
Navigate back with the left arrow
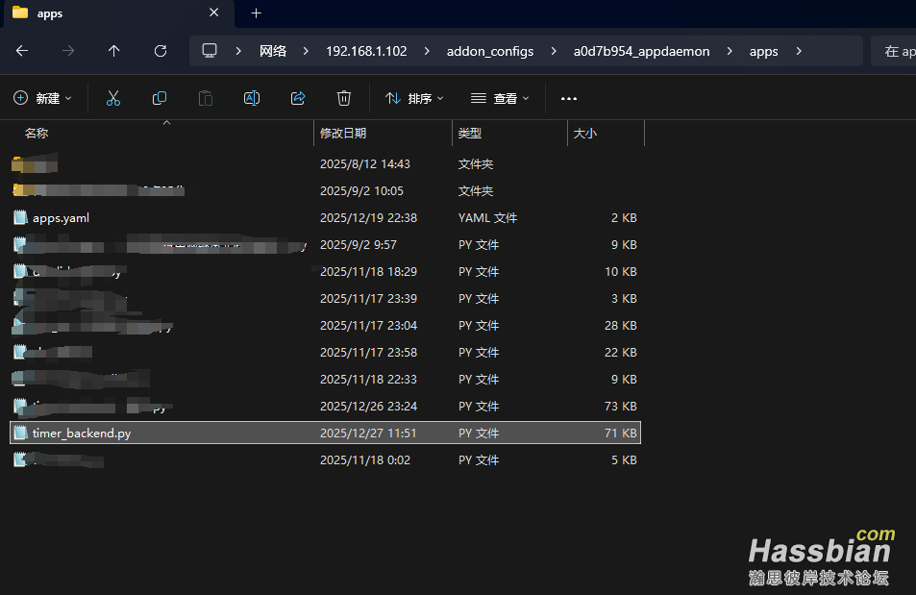click(22, 51)
